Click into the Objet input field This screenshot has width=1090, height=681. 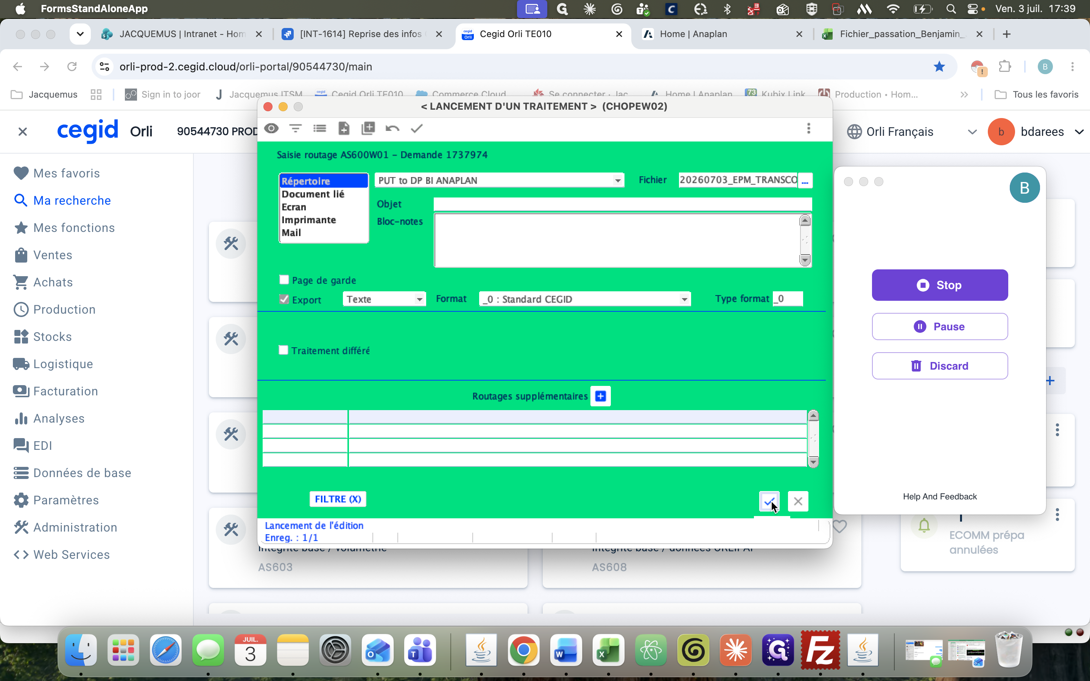(623, 204)
